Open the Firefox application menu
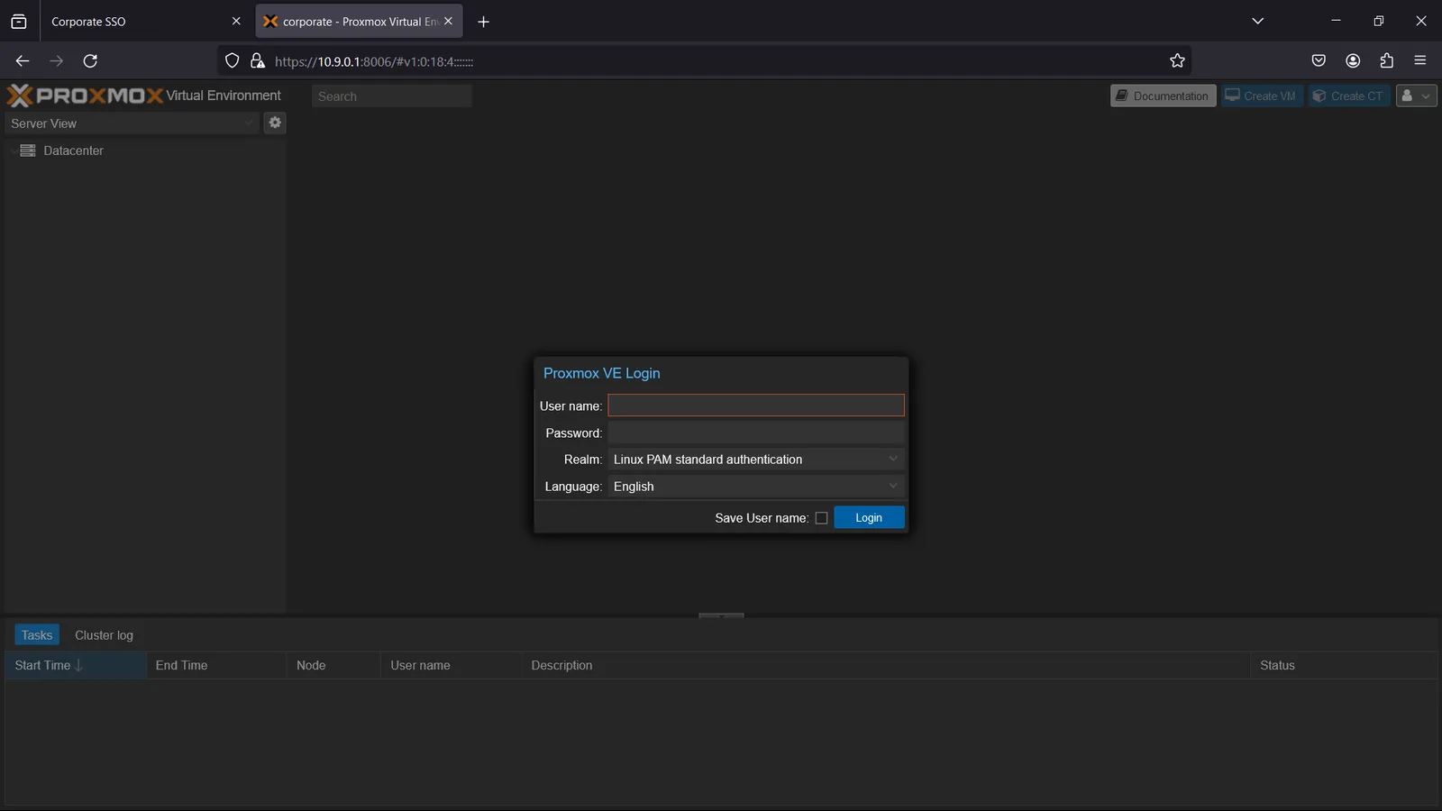The height and width of the screenshot is (811, 1442). 1420,61
